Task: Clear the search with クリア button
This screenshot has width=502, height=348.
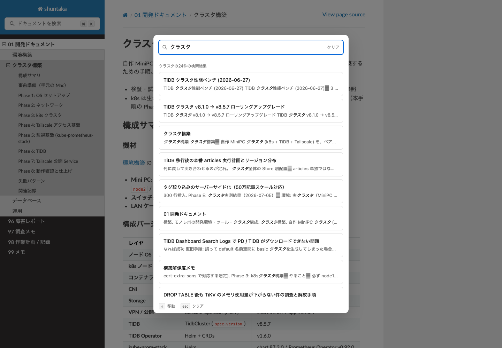Action: [x=333, y=47]
